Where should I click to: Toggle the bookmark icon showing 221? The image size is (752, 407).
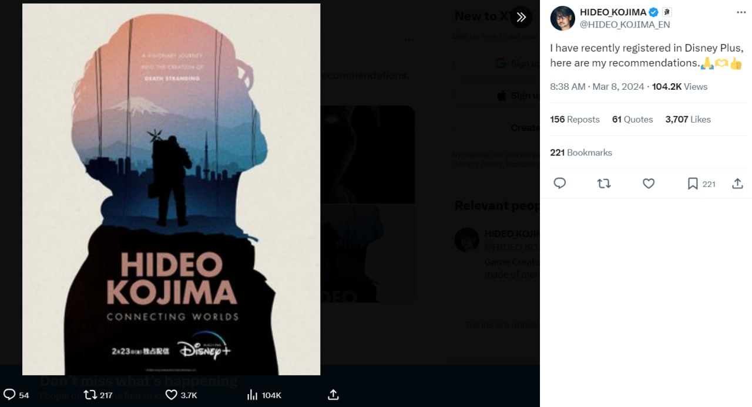(x=693, y=184)
